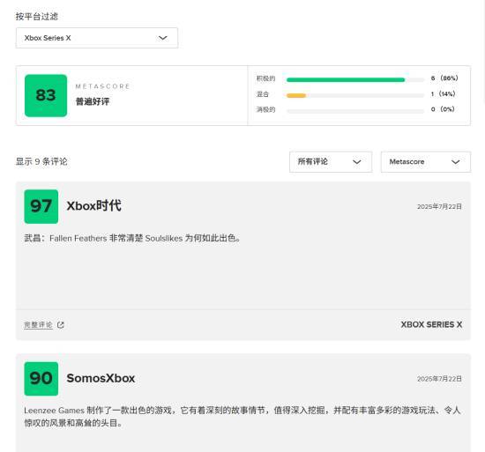The width and height of the screenshot is (485, 452).
Task: Click the 按平台过滤 heading
Action: pos(37,17)
